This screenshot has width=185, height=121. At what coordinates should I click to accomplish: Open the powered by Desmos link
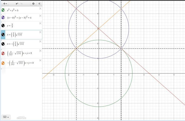click(21, 117)
